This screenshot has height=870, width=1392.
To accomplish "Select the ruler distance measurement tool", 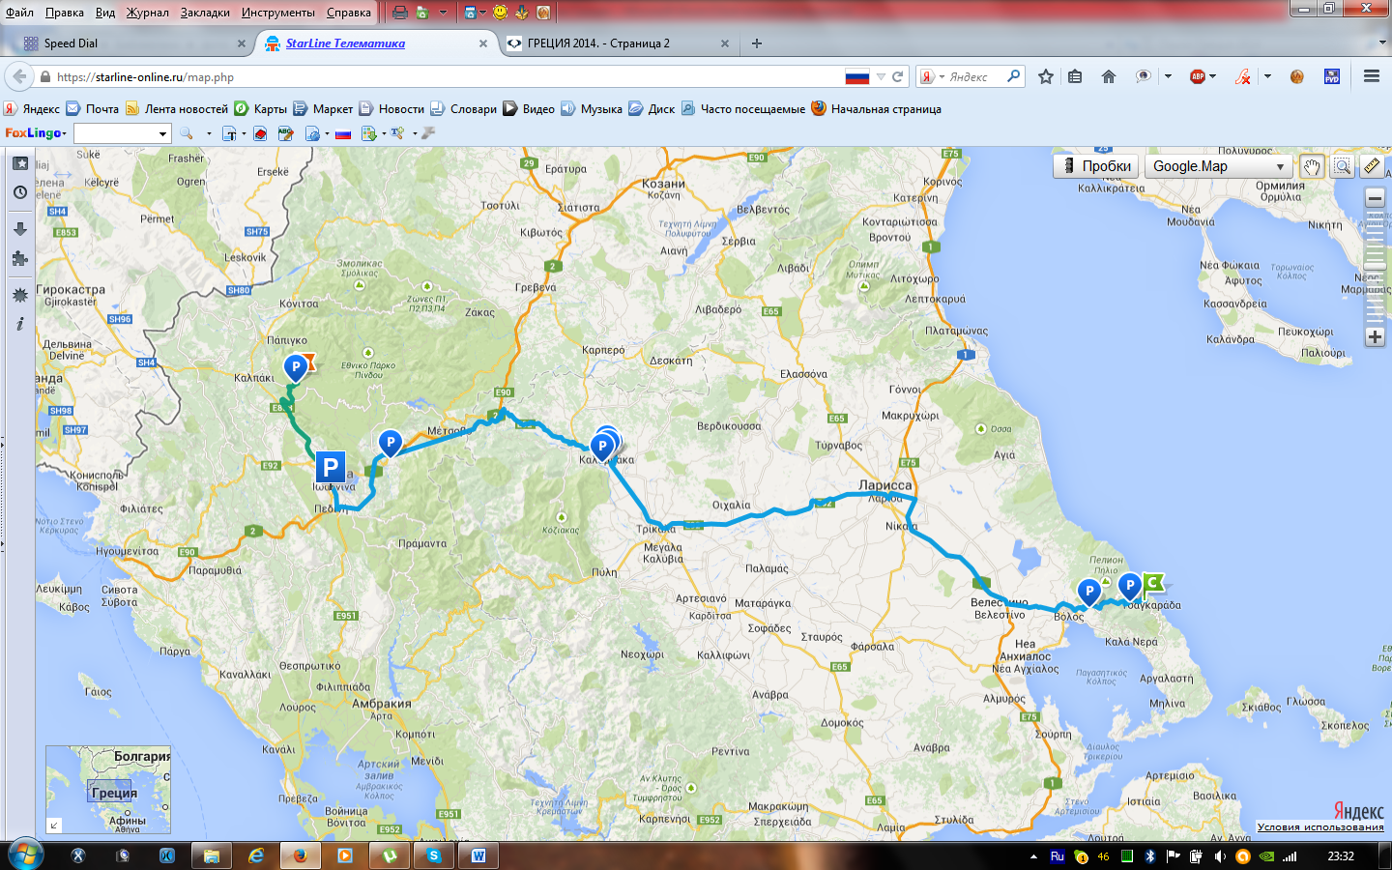I will point(1372,166).
